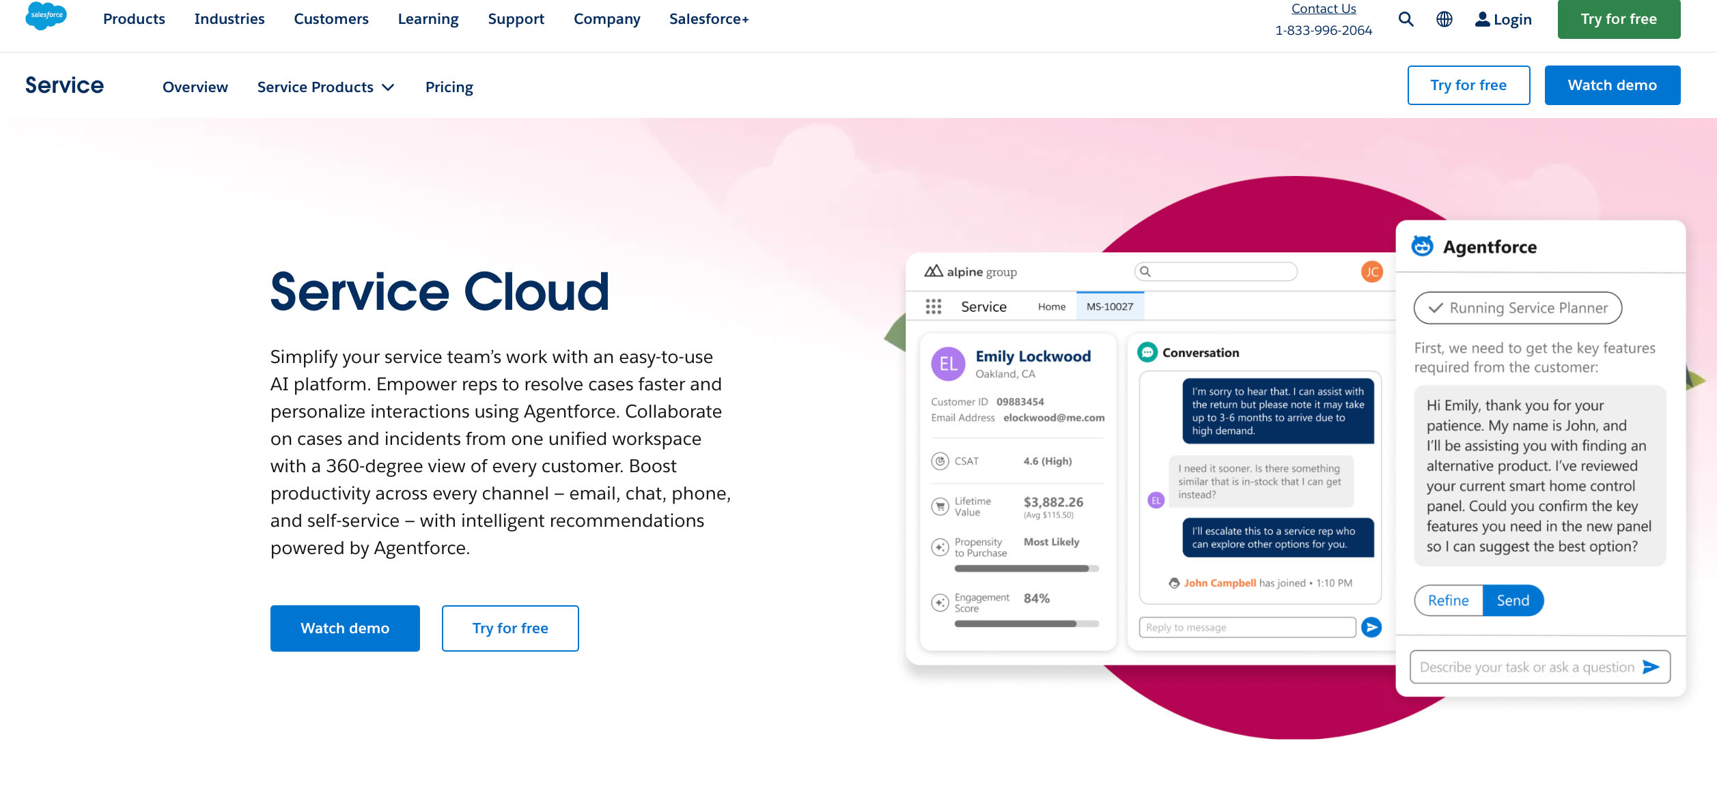
Task: Click the outlined Try for free in subnav
Action: coord(1468,85)
